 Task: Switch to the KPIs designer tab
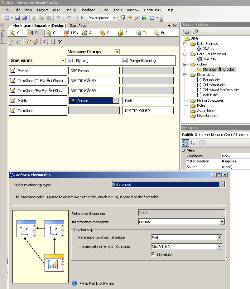(x=72, y=33)
